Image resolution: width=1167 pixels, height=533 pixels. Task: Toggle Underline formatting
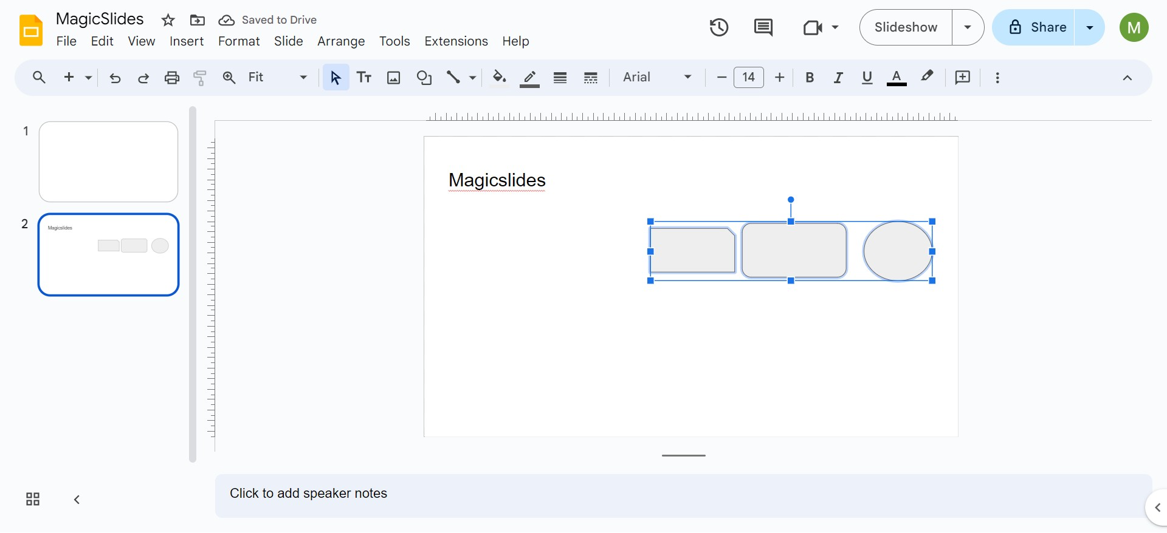point(867,78)
